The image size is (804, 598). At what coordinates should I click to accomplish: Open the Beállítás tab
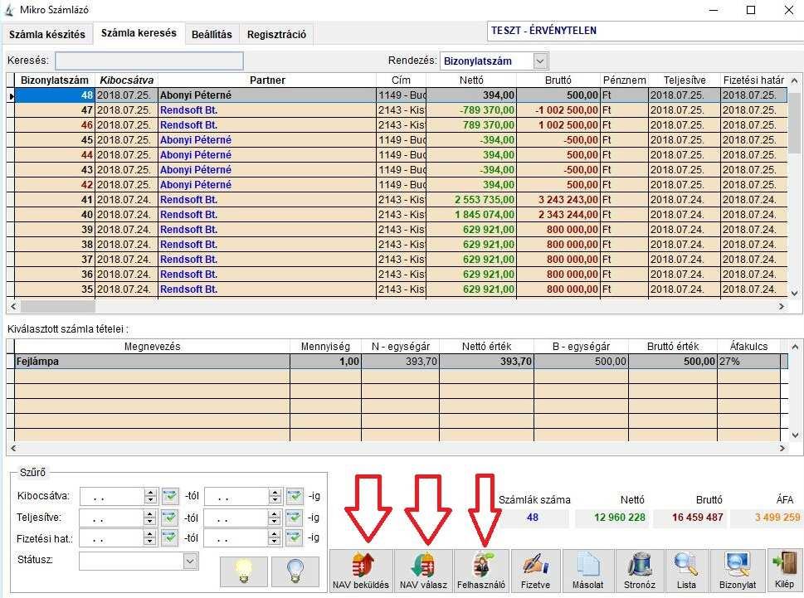[212, 34]
